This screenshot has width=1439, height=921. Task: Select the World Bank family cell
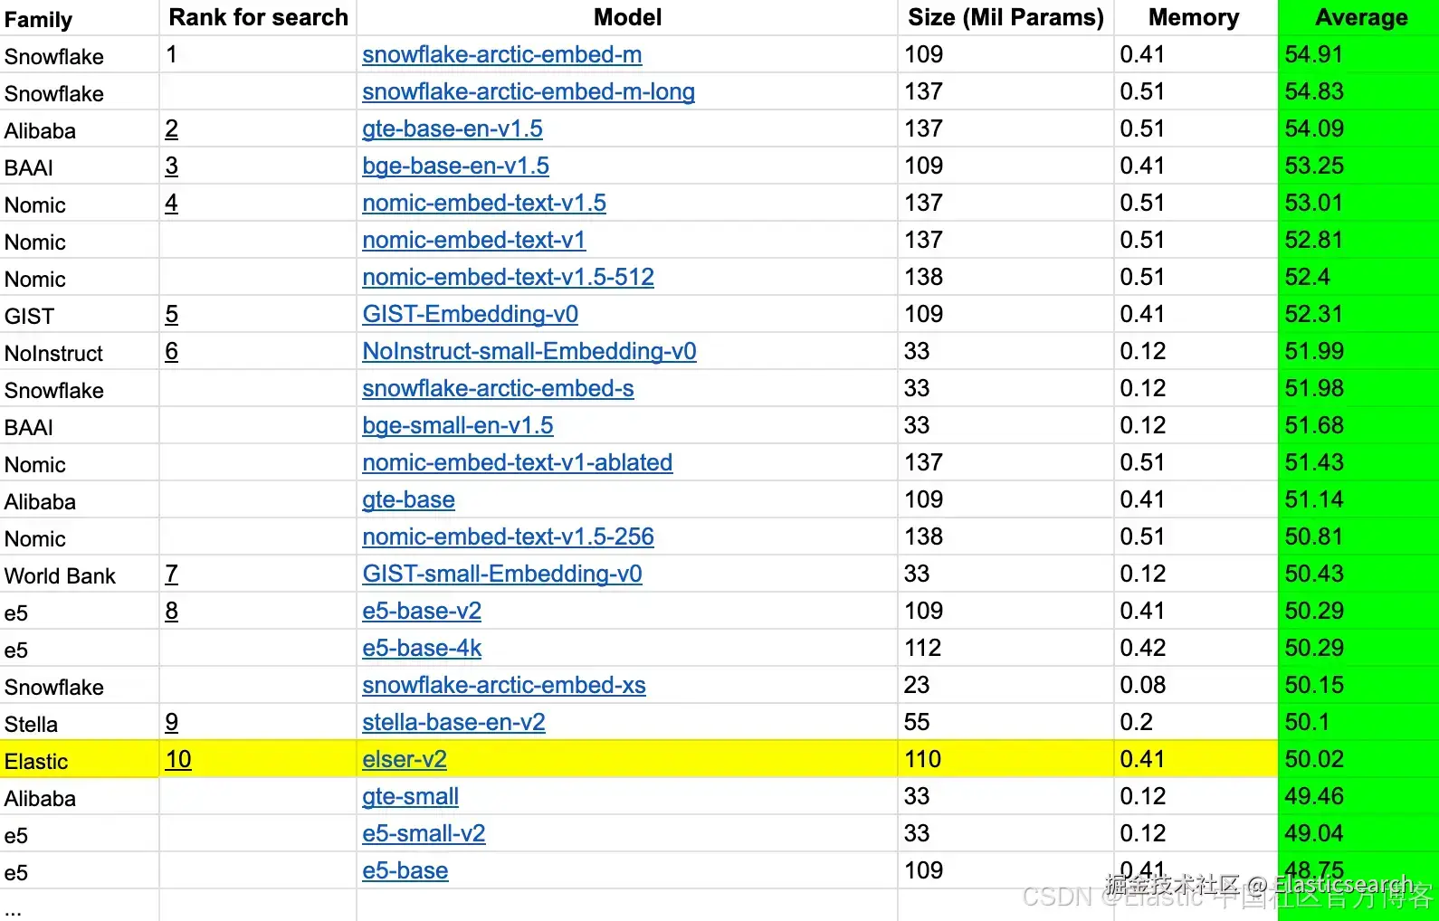point(80,574)
